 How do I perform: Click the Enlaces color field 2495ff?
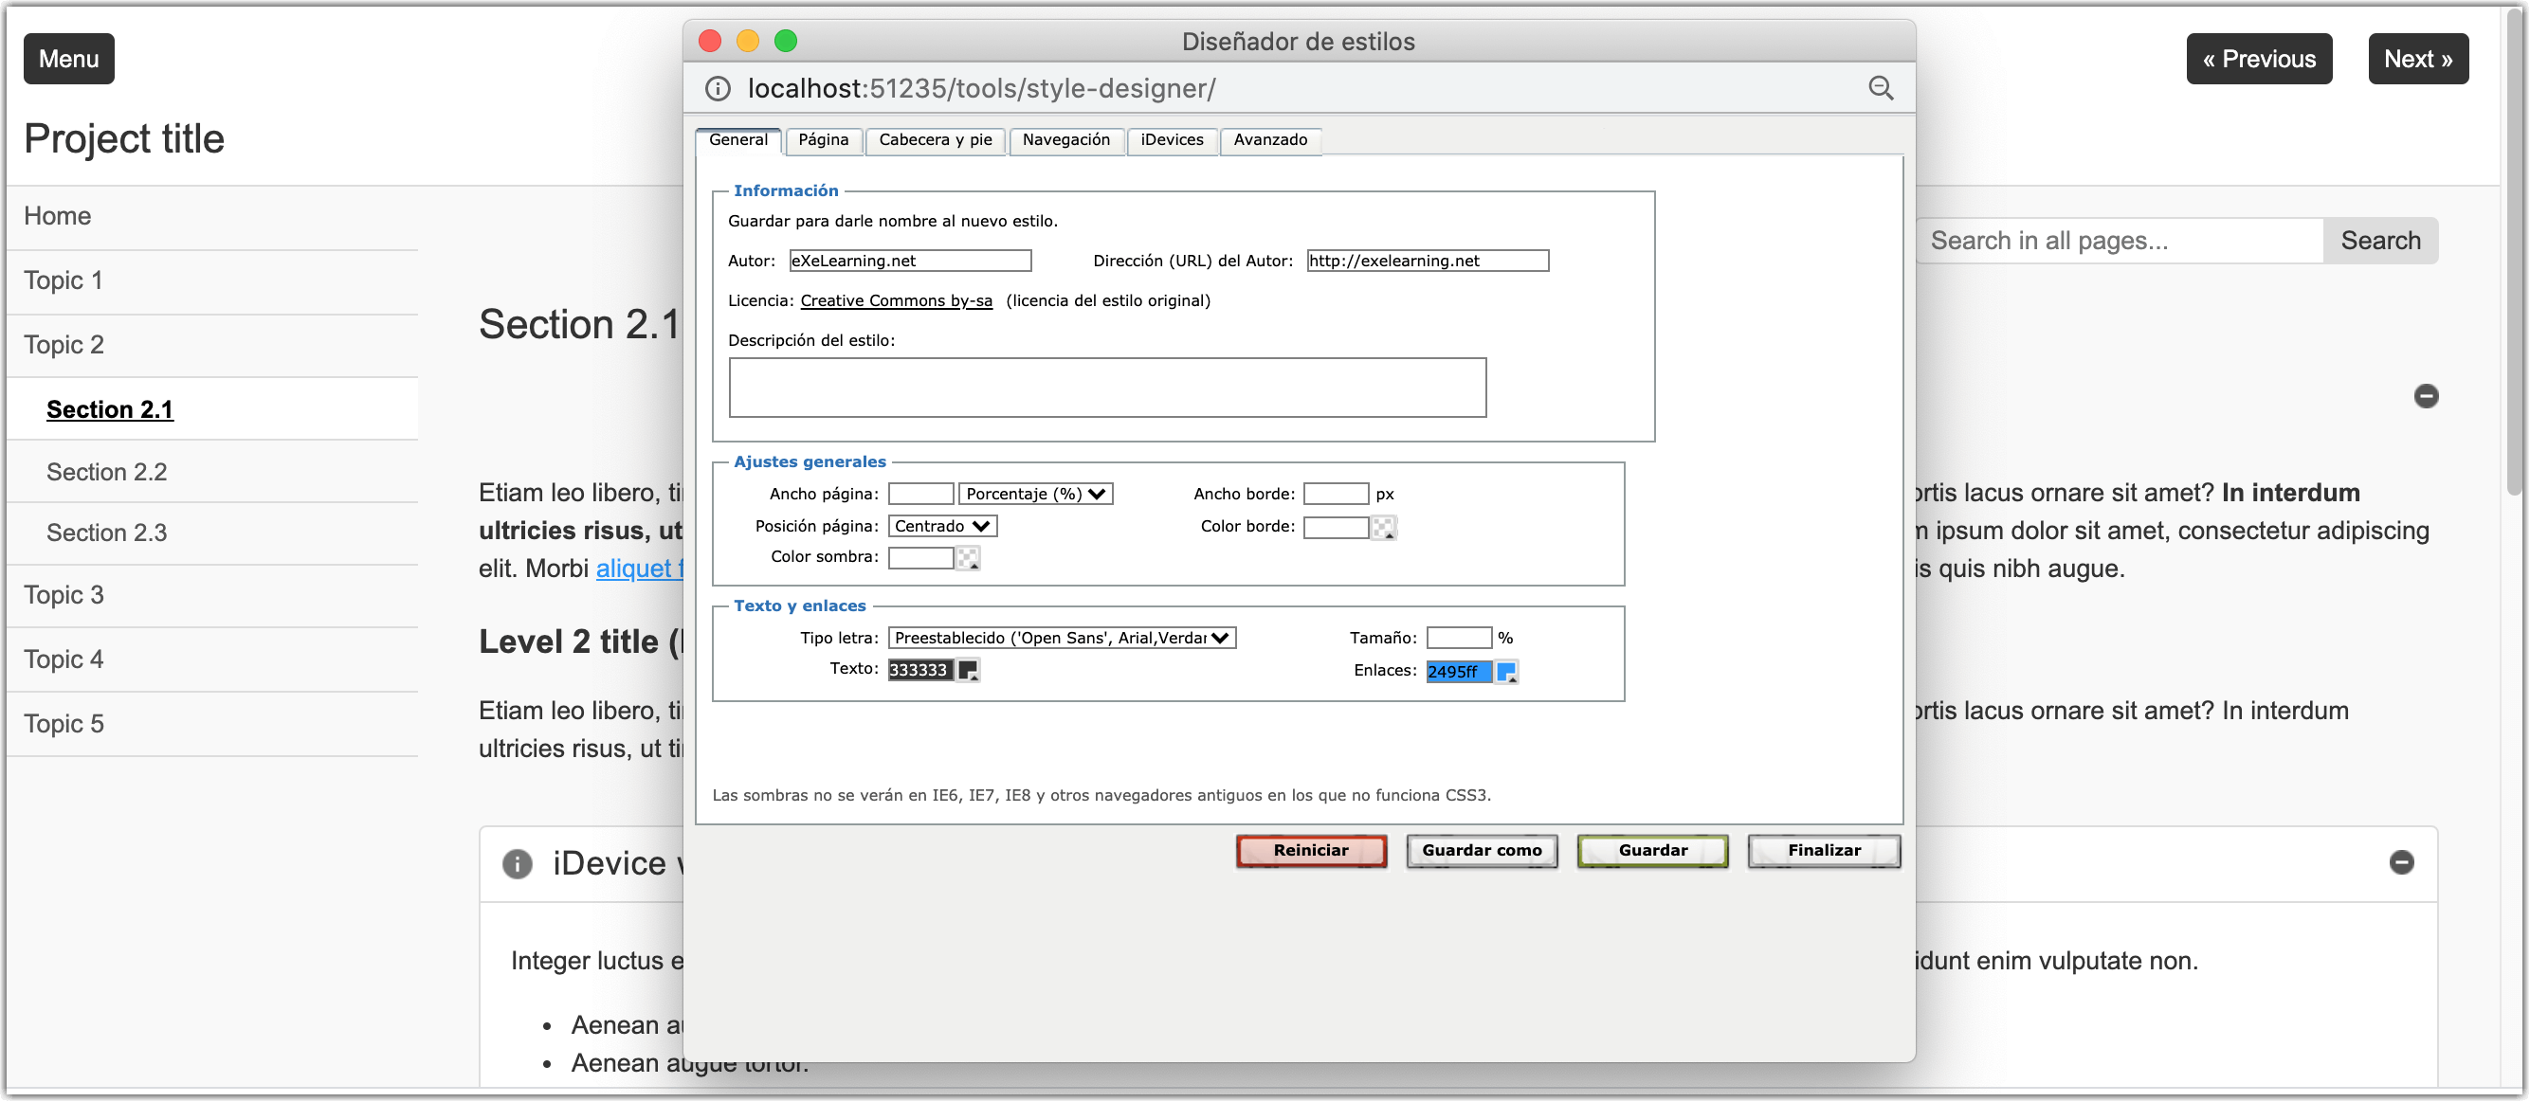(x=1458, y=672)
